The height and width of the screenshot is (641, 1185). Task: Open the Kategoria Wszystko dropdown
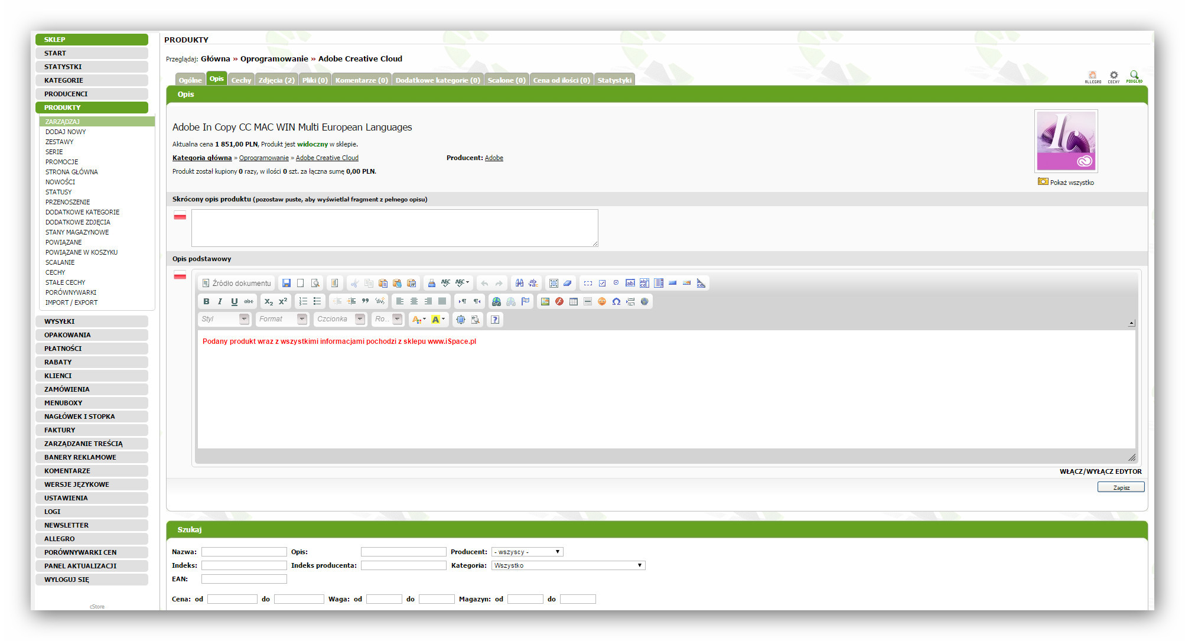click(568, 565)
